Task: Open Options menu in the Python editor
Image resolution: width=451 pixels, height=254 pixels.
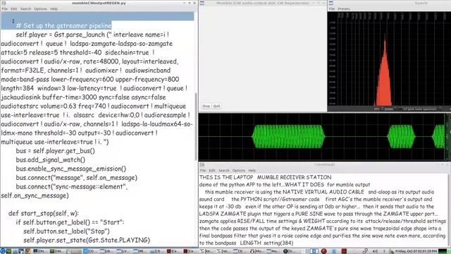Action: pos(40,9)
